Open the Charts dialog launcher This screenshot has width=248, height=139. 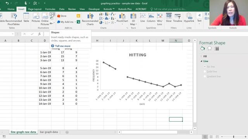click(127, 28)
